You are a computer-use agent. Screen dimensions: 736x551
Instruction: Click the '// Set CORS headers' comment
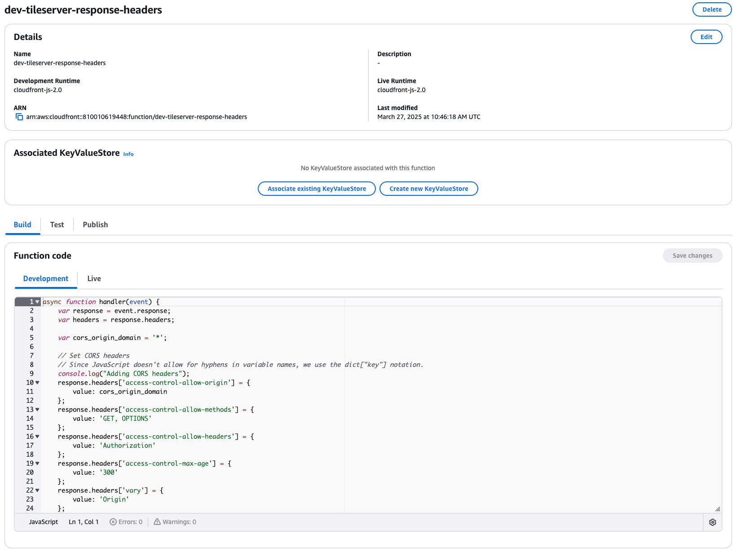(x=93, y=356)
